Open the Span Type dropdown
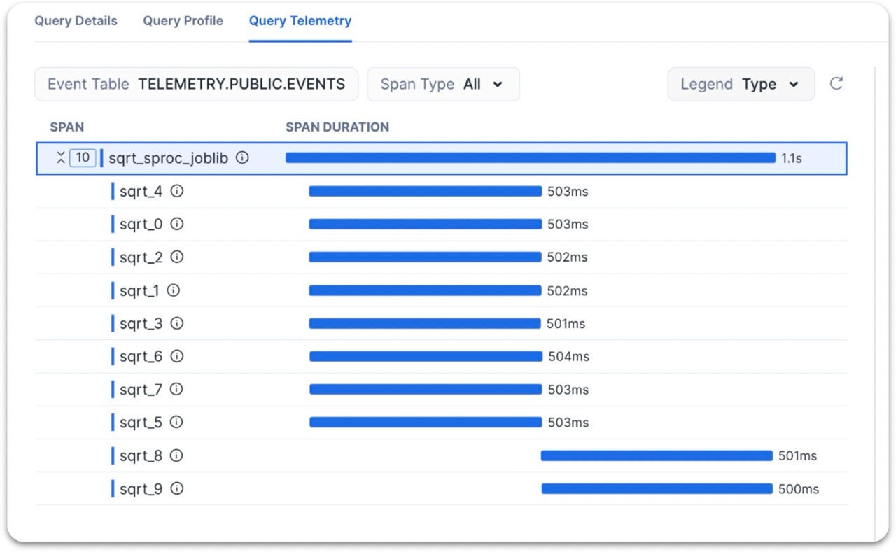Image resolution: width=896 pixels, height=552 pixels. pos(443,84)
